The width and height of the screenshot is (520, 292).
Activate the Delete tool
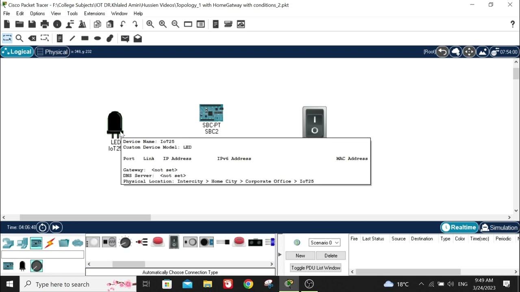click(32, 38)
